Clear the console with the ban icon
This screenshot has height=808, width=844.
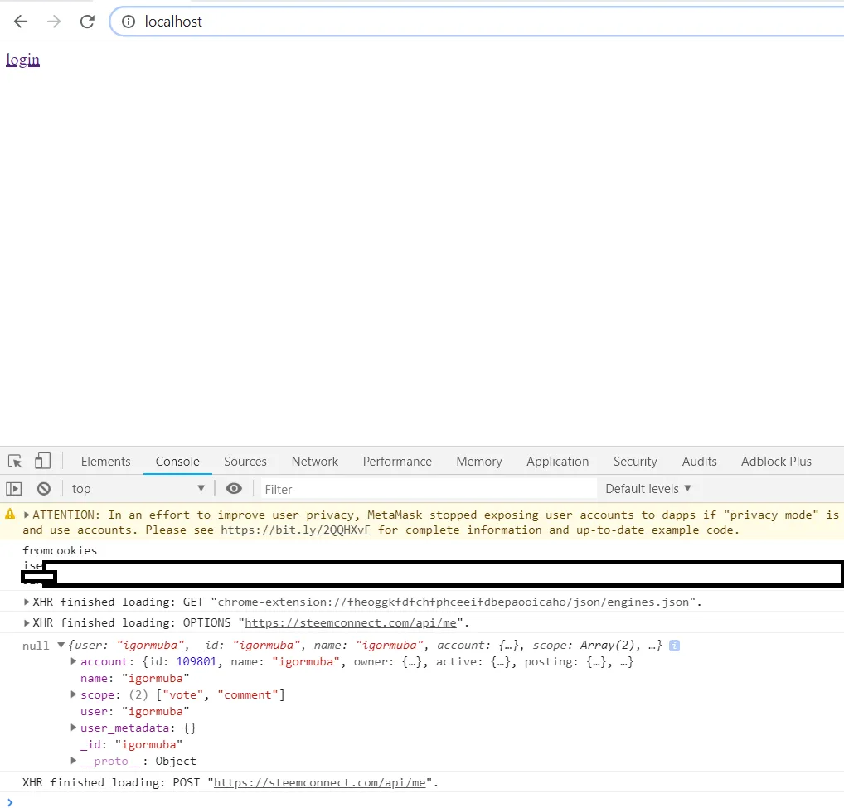pyautogui.click(x=44, y=488)
